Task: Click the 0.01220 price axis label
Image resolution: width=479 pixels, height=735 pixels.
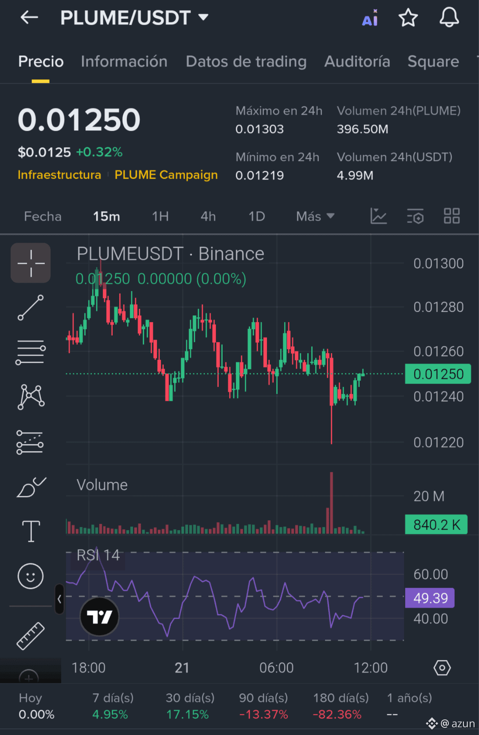Action: point(438,442)
